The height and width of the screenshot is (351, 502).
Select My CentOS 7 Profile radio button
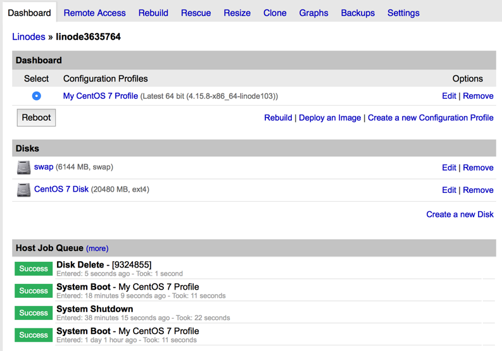click(36, 96)
